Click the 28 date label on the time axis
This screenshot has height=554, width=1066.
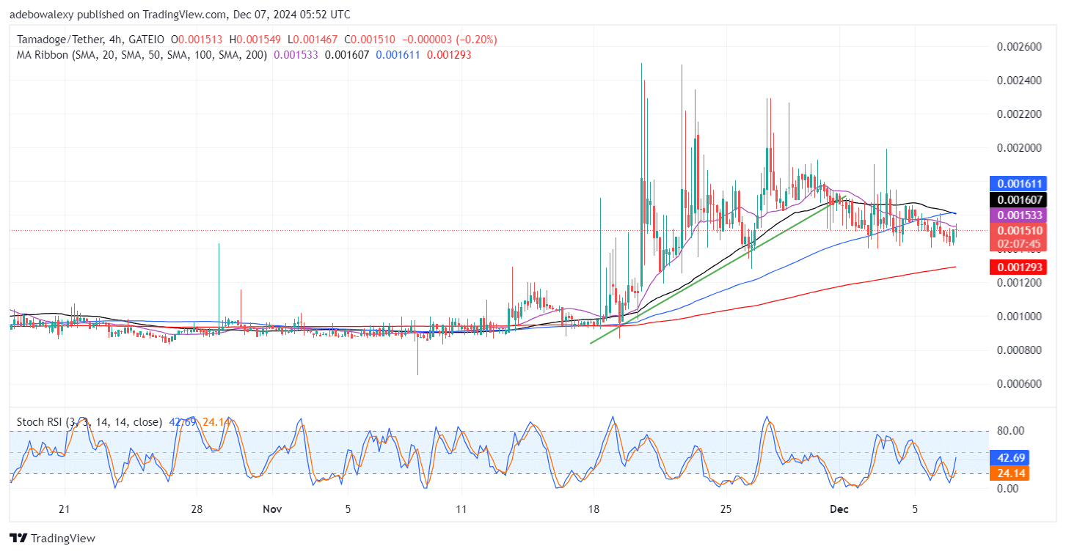tap(196, 509)
